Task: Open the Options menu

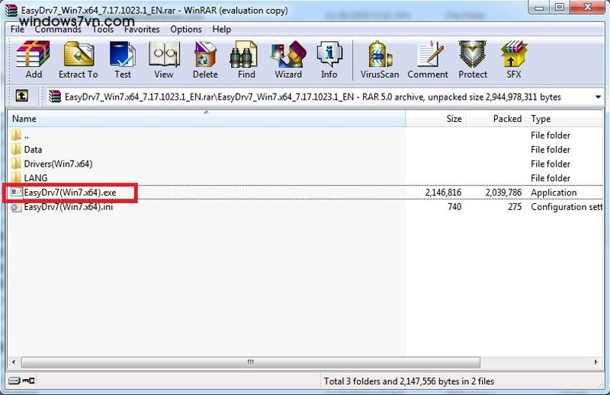Action: tap(186, 30)
